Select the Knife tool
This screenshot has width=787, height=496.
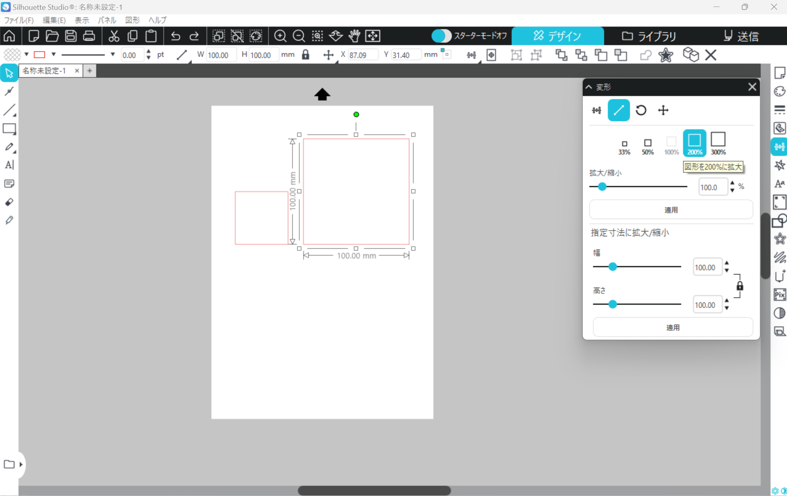(9, 220)
